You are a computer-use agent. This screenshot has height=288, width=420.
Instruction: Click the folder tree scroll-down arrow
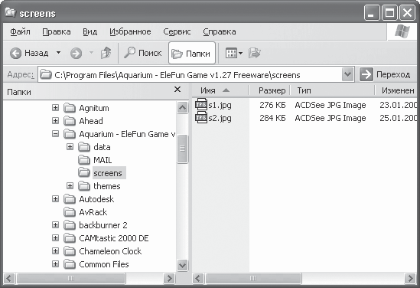click(182, 265)
